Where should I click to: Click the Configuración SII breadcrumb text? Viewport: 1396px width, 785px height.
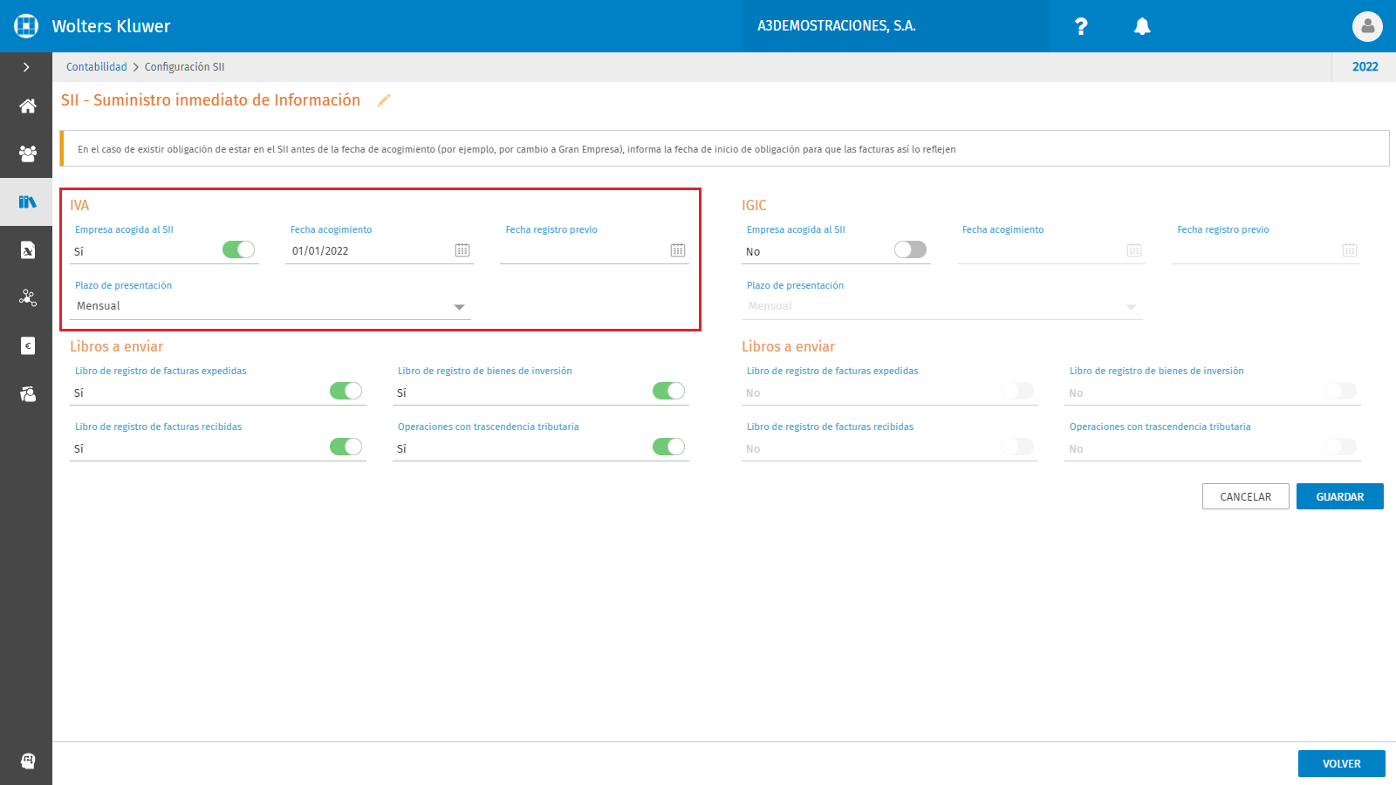pyautogui.click(x=184, y=67)
